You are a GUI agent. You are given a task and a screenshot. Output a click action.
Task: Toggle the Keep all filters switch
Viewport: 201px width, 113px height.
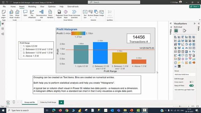(x=191, y=86)
